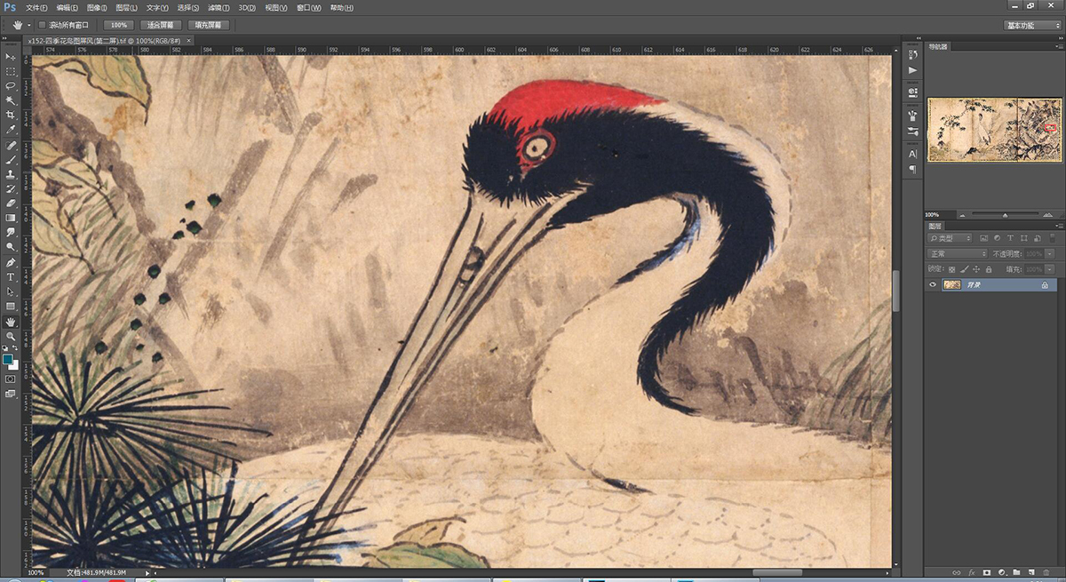Select the Zoom tool in the toolbox
The height and width of the screenshot is (582, 1066).
[x=11, y=337]
